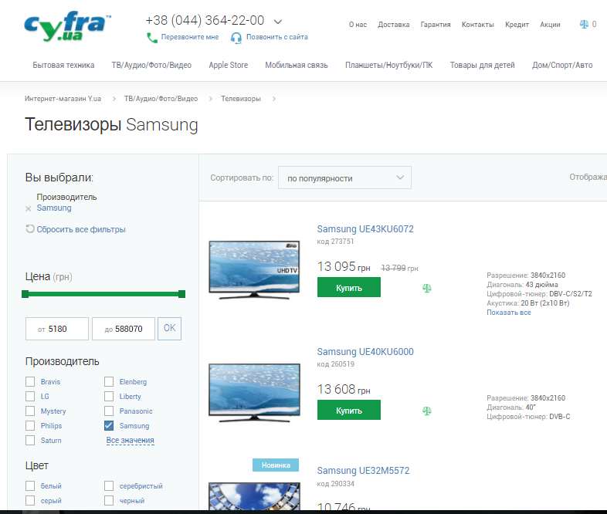Viewport: 607px width, 514px height.
Task: Expand the phone number dropdown arrow
Action: (278, 22)
